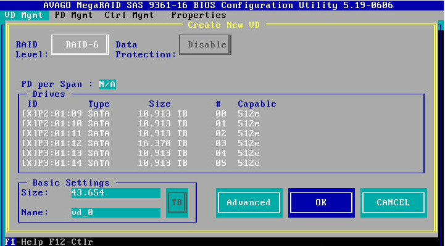Toggle drive P2:01:11 checkbox
The height and width of the screenshot is (246, 445).
[30, 134]
